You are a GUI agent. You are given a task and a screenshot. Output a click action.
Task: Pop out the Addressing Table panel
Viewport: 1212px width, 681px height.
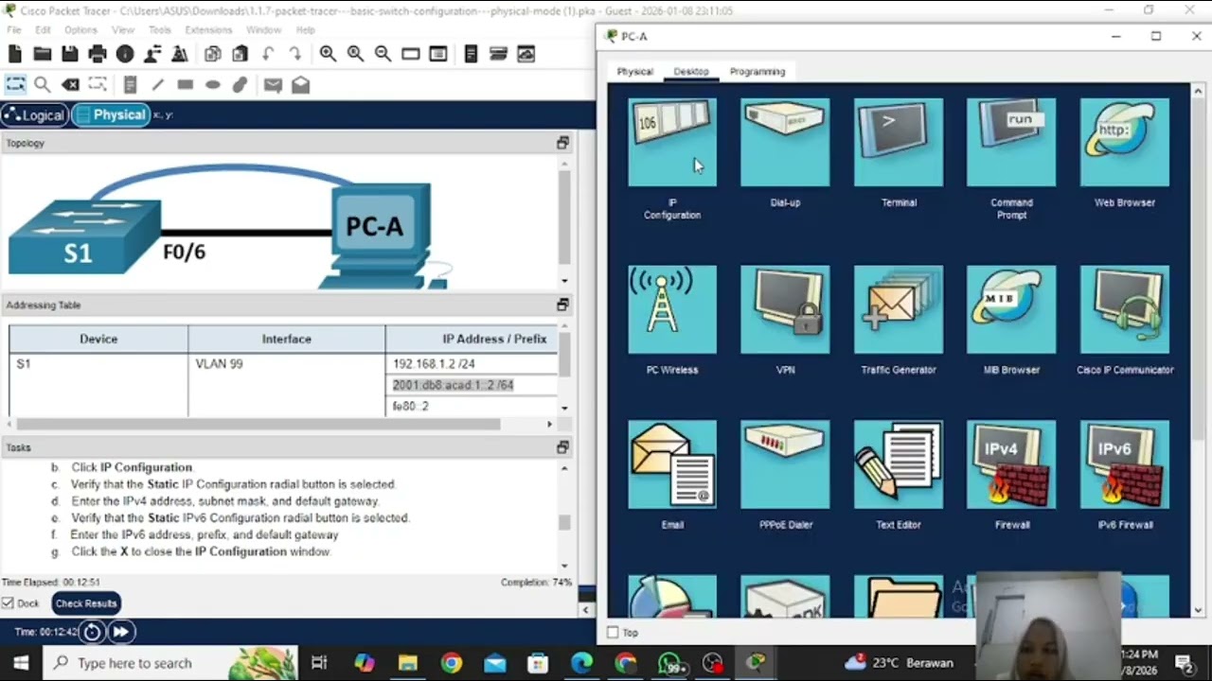click(x=562, y=305)
